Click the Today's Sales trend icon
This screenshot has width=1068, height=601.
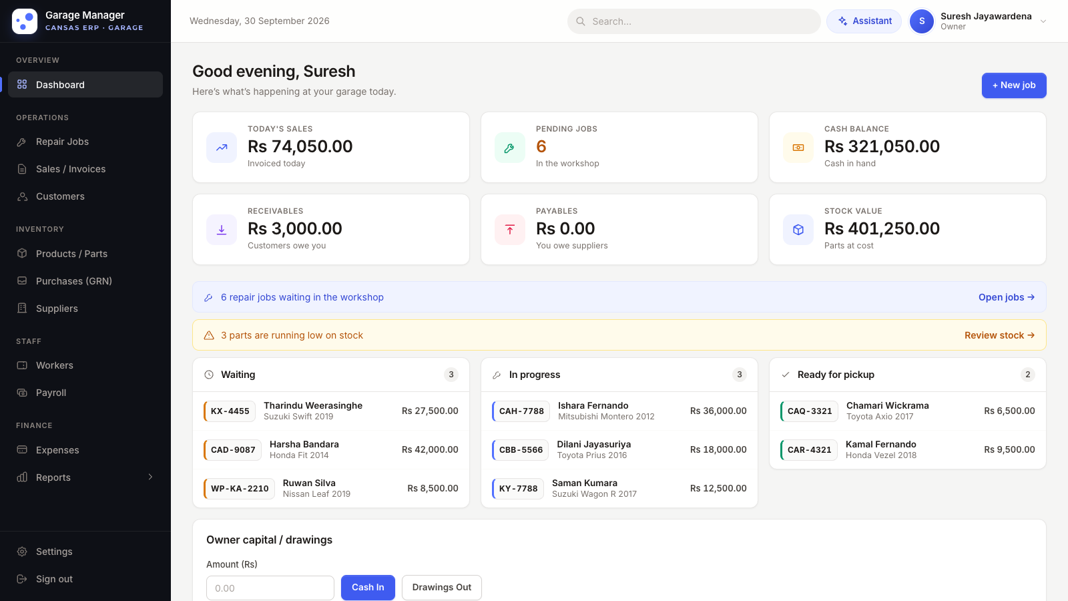pyautogui.click(x=222, y=148)
